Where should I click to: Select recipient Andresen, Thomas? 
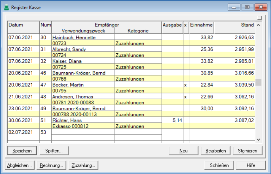coord(83,97)
